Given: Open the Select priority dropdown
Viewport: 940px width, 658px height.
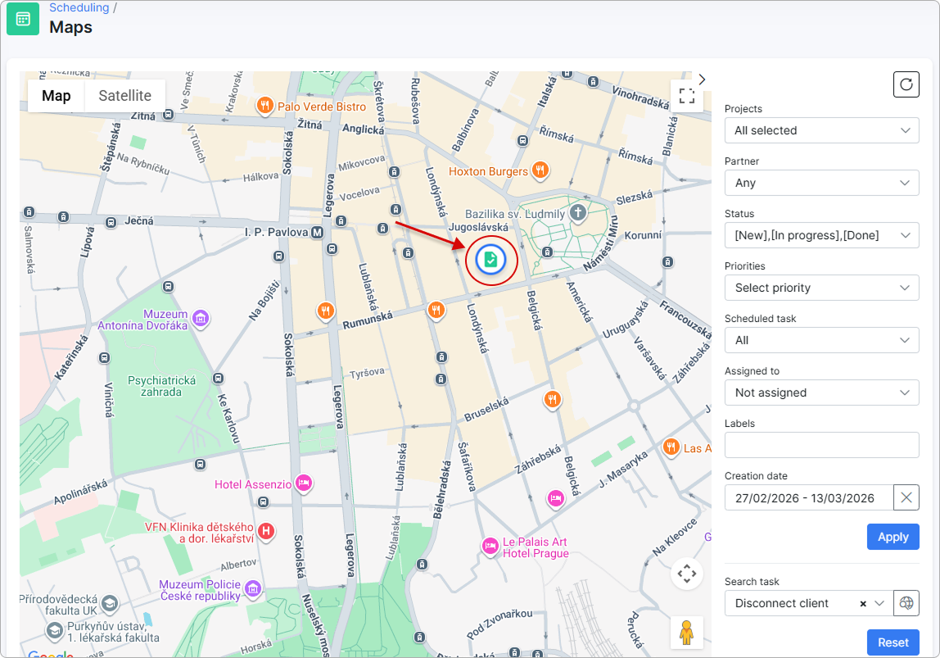Looking at the screenshot, I should point(821,288).
